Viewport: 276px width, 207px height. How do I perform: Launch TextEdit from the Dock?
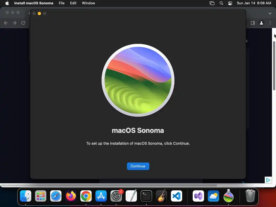tap(131, 196)
